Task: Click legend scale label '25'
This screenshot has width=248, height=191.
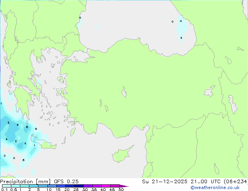Action: click(76, 189)
